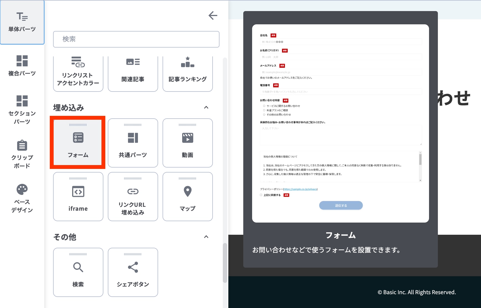This screenshot has height=308, width=481.
Task: Select the 検索 part card under その他
Action: click(x=78, y=272)
